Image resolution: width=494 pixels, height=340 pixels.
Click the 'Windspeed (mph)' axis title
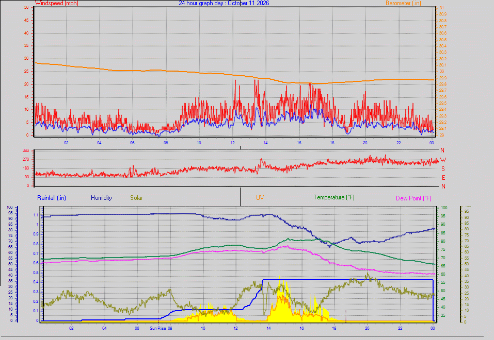[x=57, y=3]
